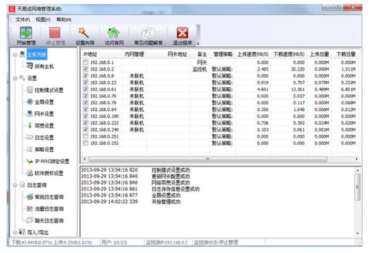Open the 设置向导 wizard wand icon
Viewport: 373px width, 253px height.
(x=84, y=32)
